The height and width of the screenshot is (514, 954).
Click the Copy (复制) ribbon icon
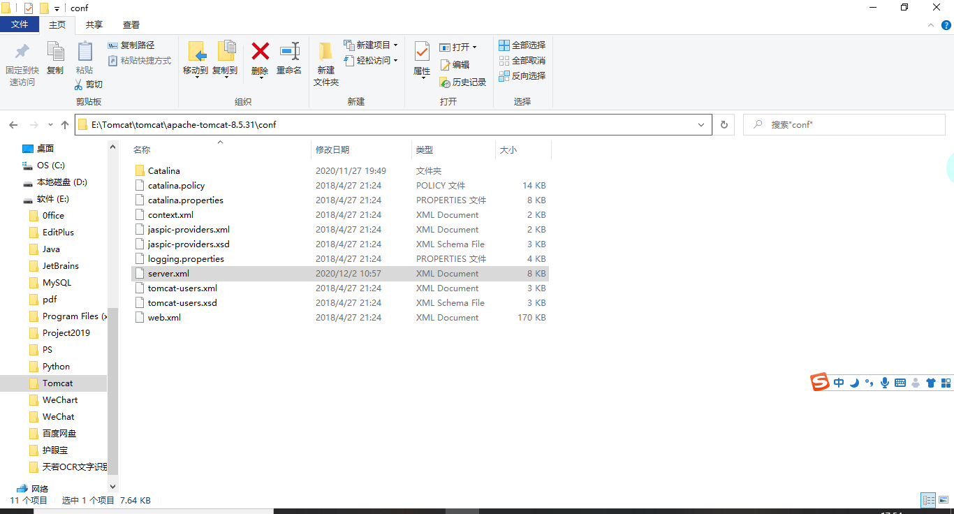pyautogui.click(x=55, y=51)
